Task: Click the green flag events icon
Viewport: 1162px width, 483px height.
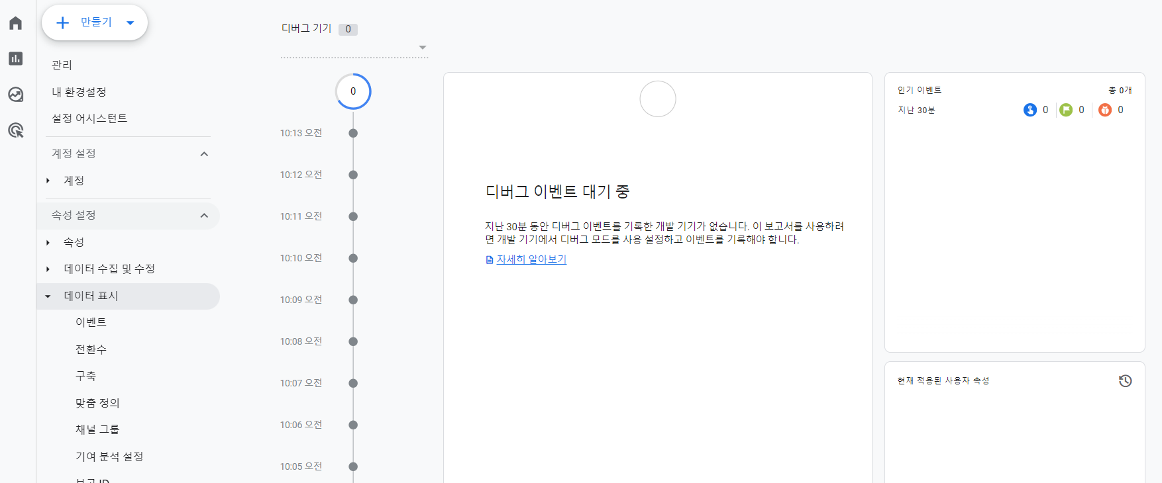Action: tap(1065, 110)
